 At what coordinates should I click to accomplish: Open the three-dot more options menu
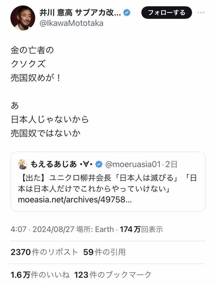click(x=201, y=13)
